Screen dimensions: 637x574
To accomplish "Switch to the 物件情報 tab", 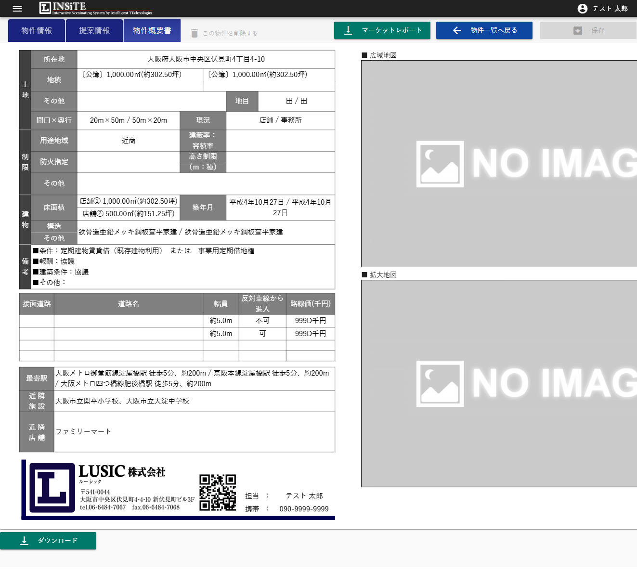I will click(36, 30).
